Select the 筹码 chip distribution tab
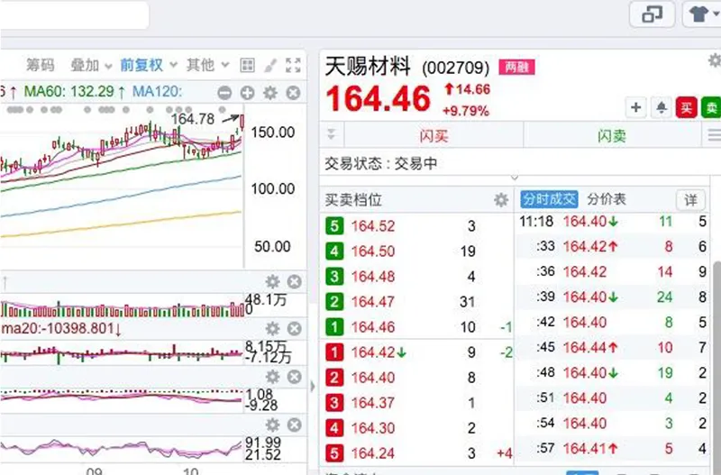The image size is (721, 475). point(40,65)
